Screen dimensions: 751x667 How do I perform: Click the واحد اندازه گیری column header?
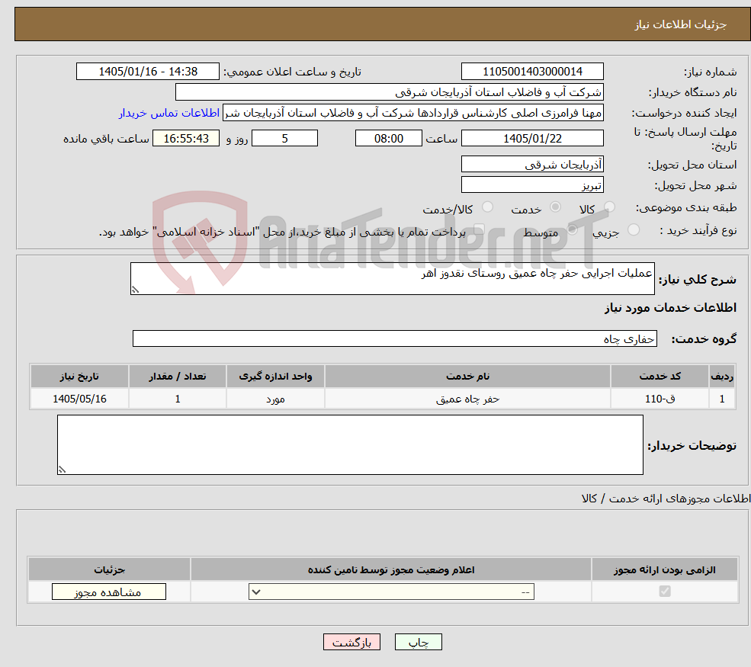pos(275,377)
